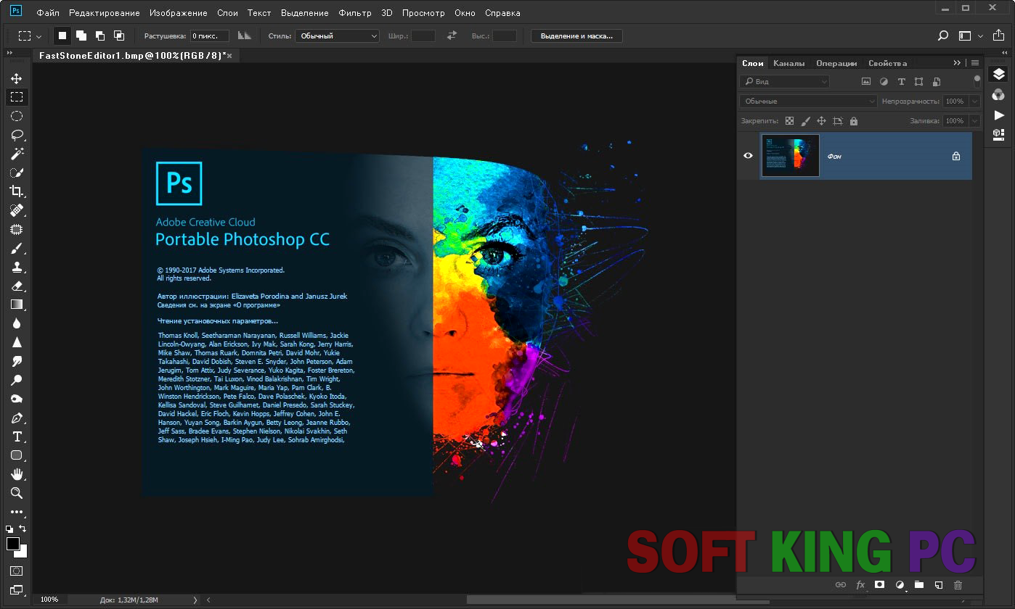Toggle lock transparent pixels icon
Screen dimensions: 1015x609
click(789, 121)
